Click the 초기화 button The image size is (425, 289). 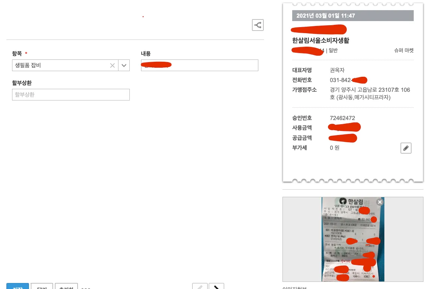tap(67, 286)
